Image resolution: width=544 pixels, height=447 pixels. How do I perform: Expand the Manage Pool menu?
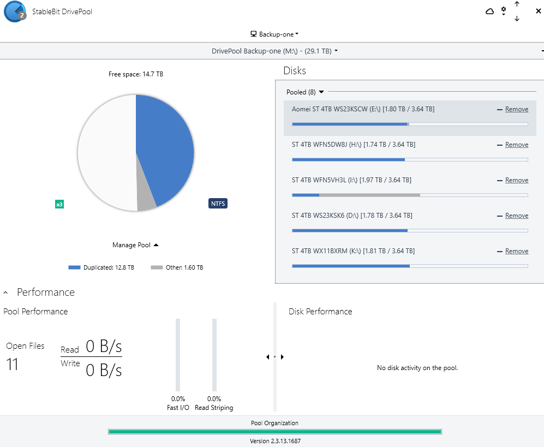click(x=135, y=245)
